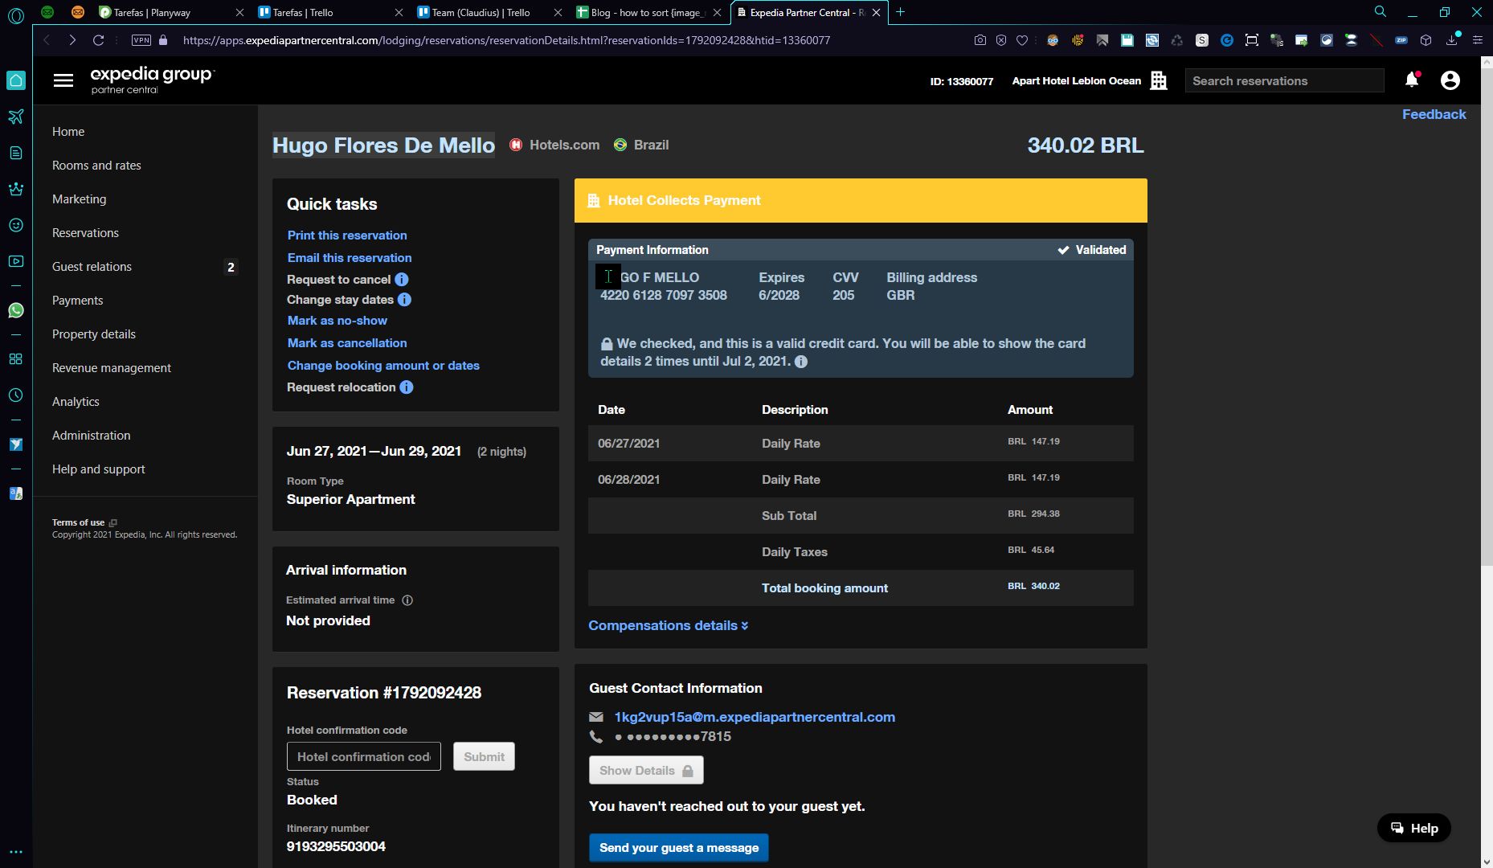1493x868 pixels.
Task: Click the notifications bell icon
Action: (1411, 80)
